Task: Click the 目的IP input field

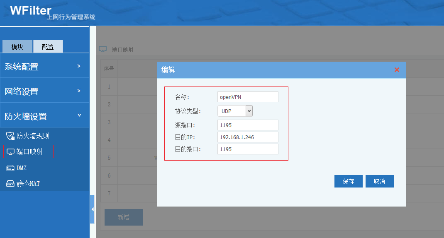Action: (247, 137)
